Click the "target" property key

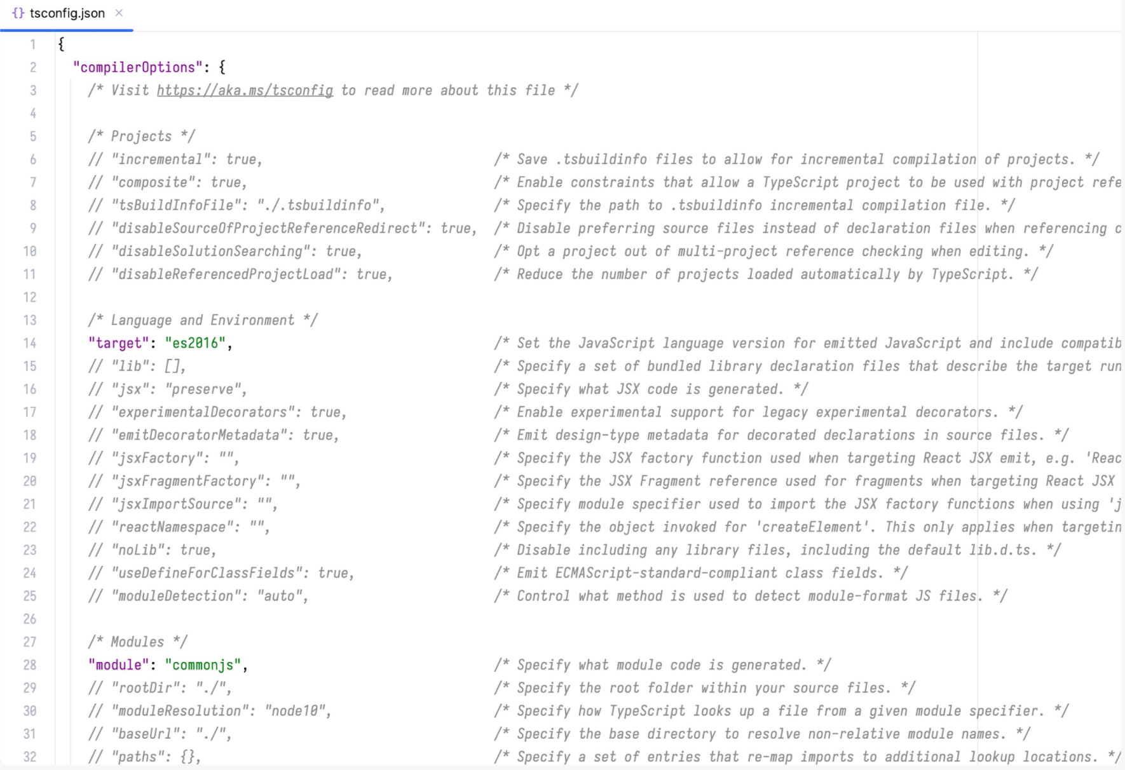pyautogui.click(x=118, y=344)
